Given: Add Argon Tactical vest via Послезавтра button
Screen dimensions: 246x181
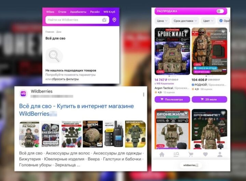Looking at the screenshot, I should [x=172, y=99].
